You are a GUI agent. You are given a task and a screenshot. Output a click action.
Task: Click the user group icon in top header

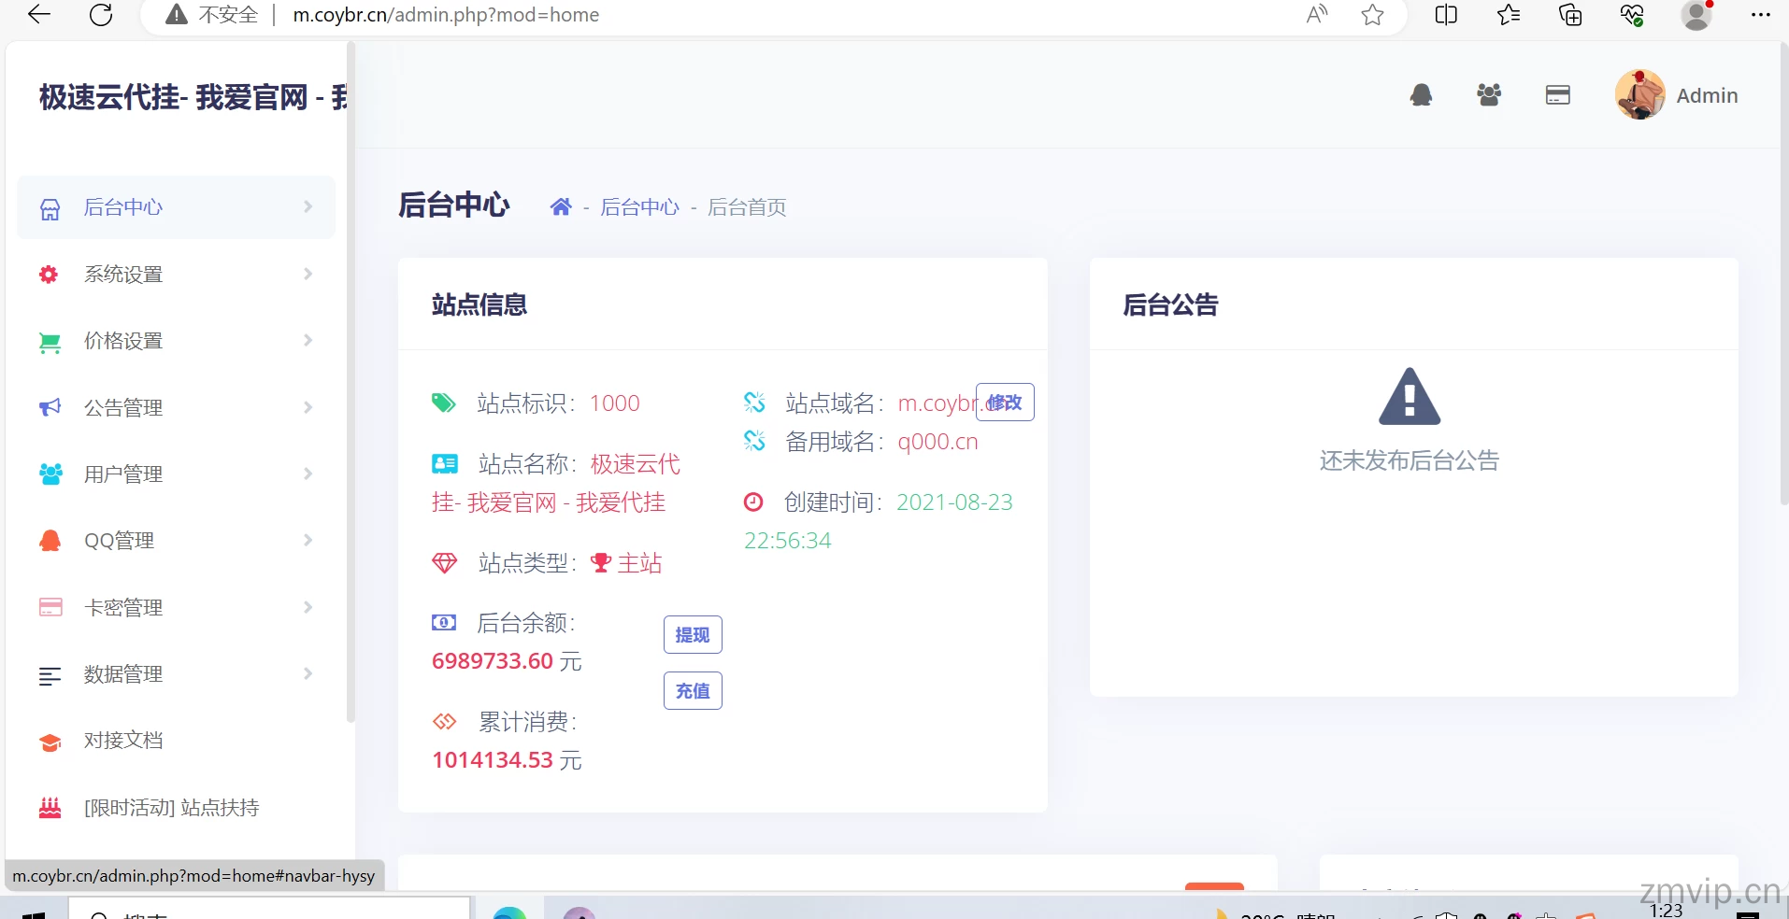(x=1489, y=94)
